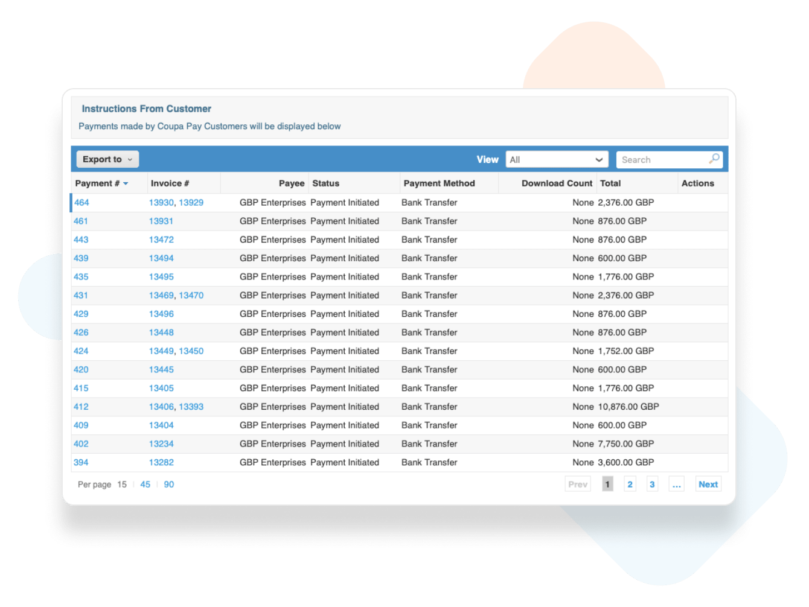Click the Actions column header
This screenshot has width=809, height=607.
[698, 183]
